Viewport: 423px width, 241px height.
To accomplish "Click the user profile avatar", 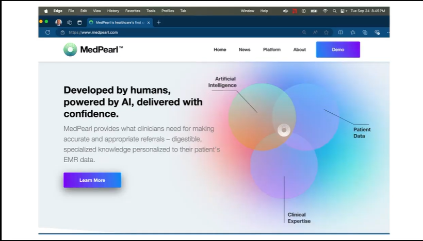I will tap(59, 22).
